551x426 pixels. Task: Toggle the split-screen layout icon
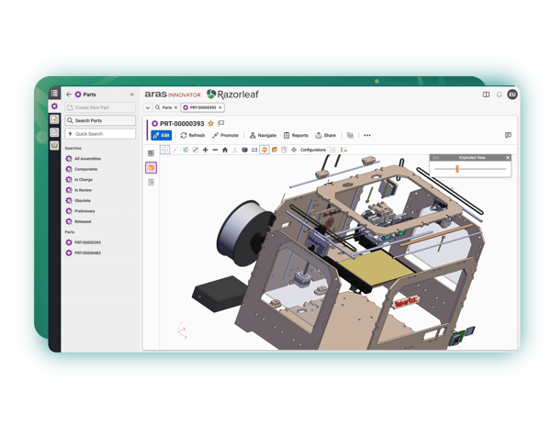pos(486,95)
